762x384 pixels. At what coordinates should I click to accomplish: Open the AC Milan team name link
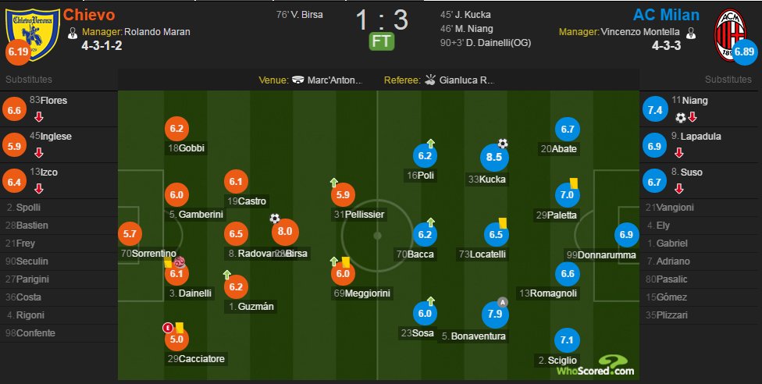click(666, 15)
